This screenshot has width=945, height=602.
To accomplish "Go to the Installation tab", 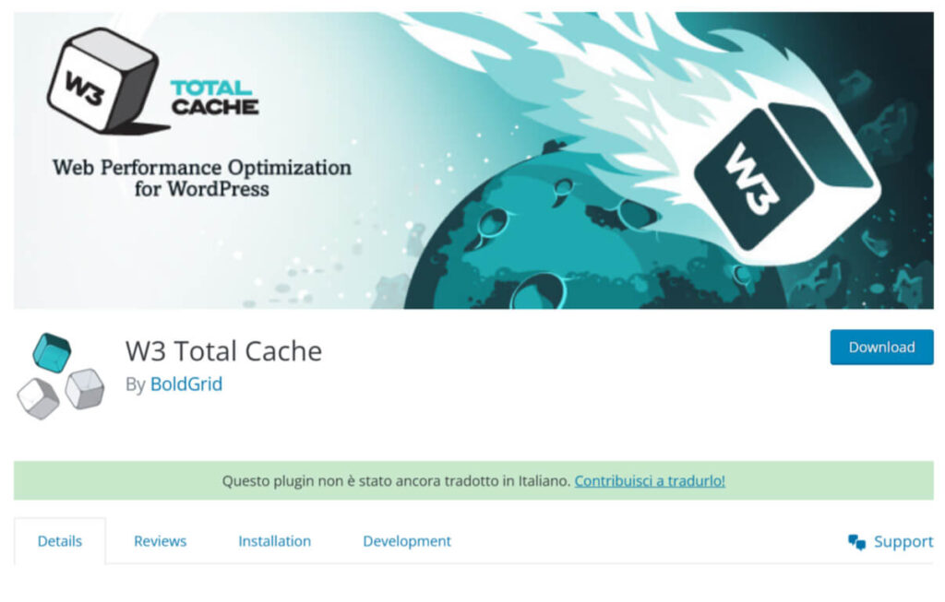I will click(274, 541).
